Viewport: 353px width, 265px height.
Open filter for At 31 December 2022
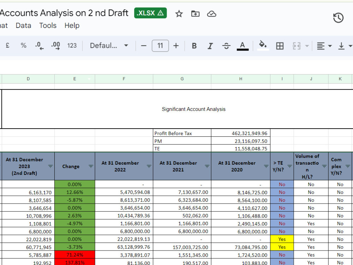pos(149,166)
